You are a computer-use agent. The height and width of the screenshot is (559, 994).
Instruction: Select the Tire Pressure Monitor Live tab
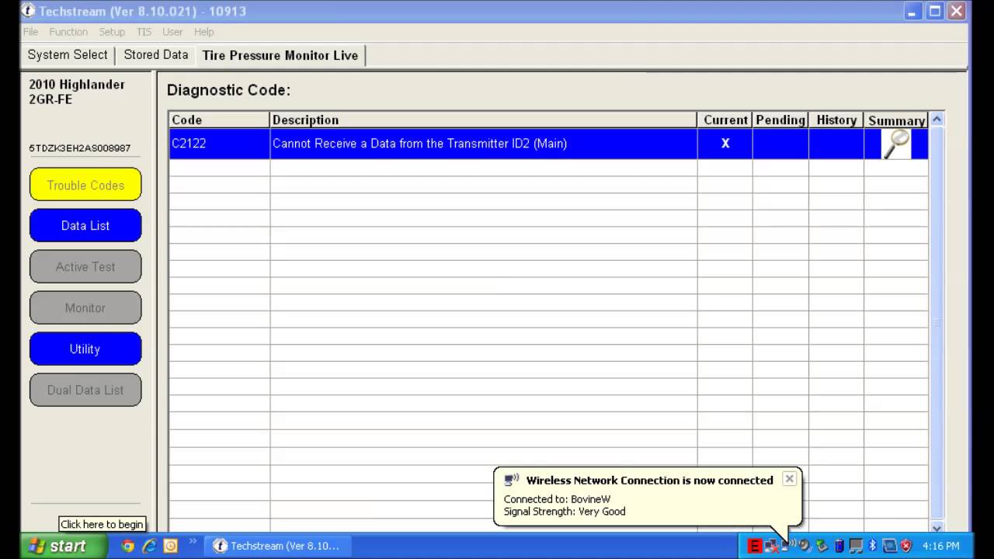tap(280, 55)
